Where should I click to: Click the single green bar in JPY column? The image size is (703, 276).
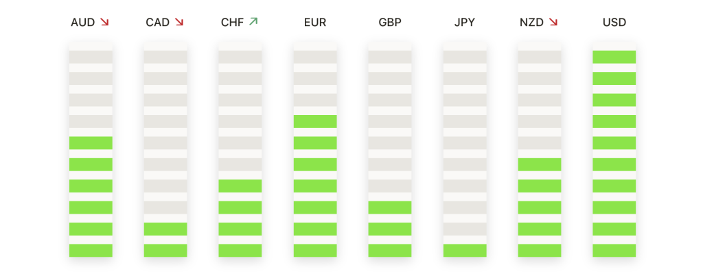[465, 251]
